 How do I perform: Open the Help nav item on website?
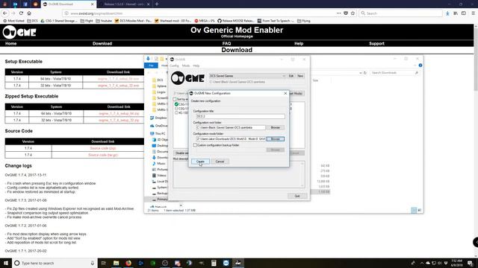point(299,43)
